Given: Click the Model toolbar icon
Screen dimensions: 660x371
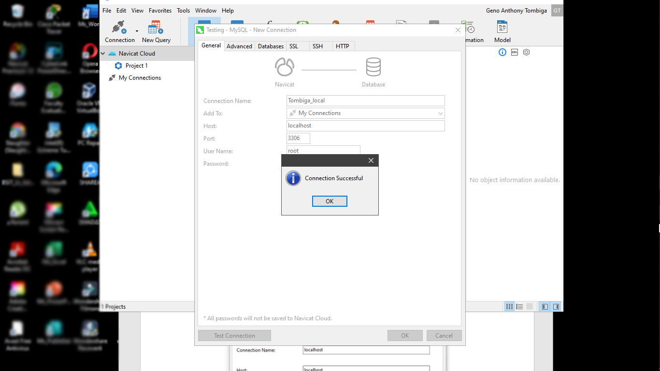Looking at the screenshot, I should [502, 31].
